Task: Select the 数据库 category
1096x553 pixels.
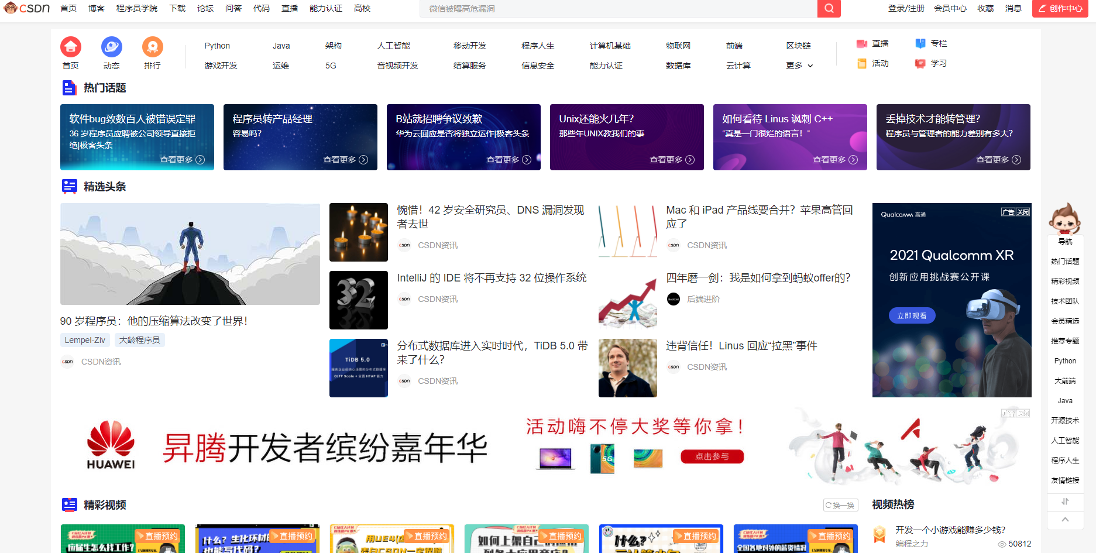Action: 678,66
